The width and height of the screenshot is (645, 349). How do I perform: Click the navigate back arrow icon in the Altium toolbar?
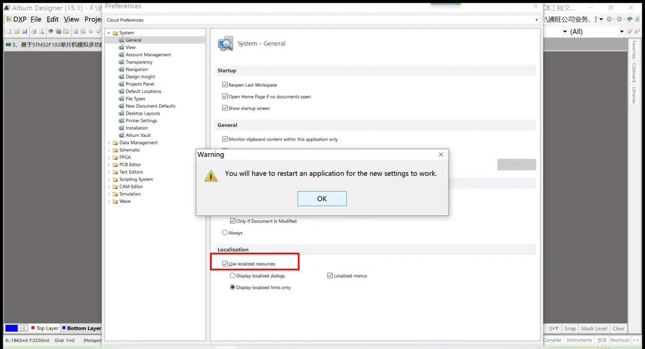609,19
